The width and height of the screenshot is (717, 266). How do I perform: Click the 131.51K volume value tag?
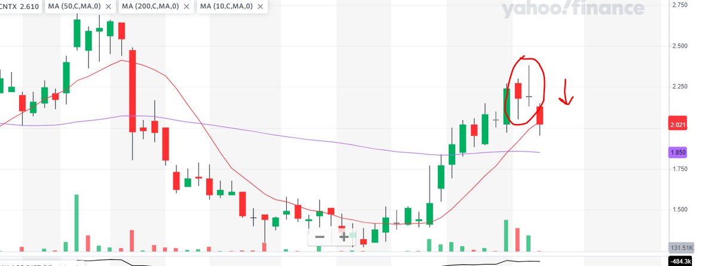(x=682, y=248)
